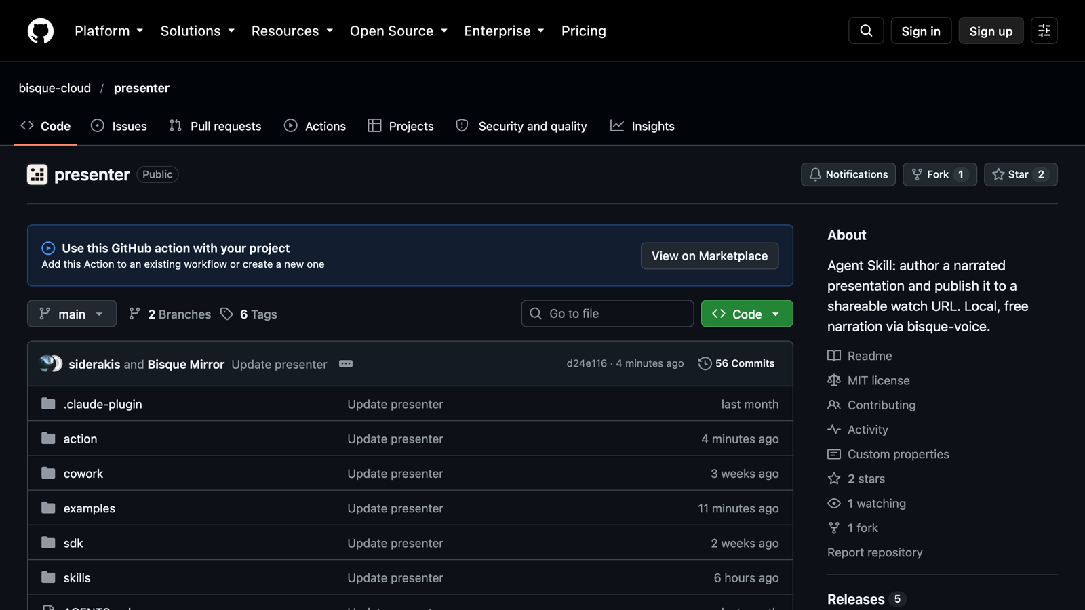Fork the repository with Fork button
This screenshot has height=610, width=1085.
(x=940, y=174)
